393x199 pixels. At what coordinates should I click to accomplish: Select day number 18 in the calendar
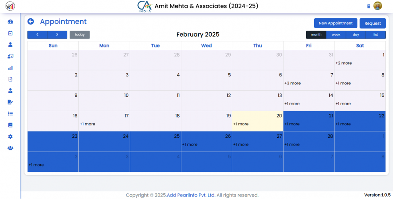pos(177,116)
